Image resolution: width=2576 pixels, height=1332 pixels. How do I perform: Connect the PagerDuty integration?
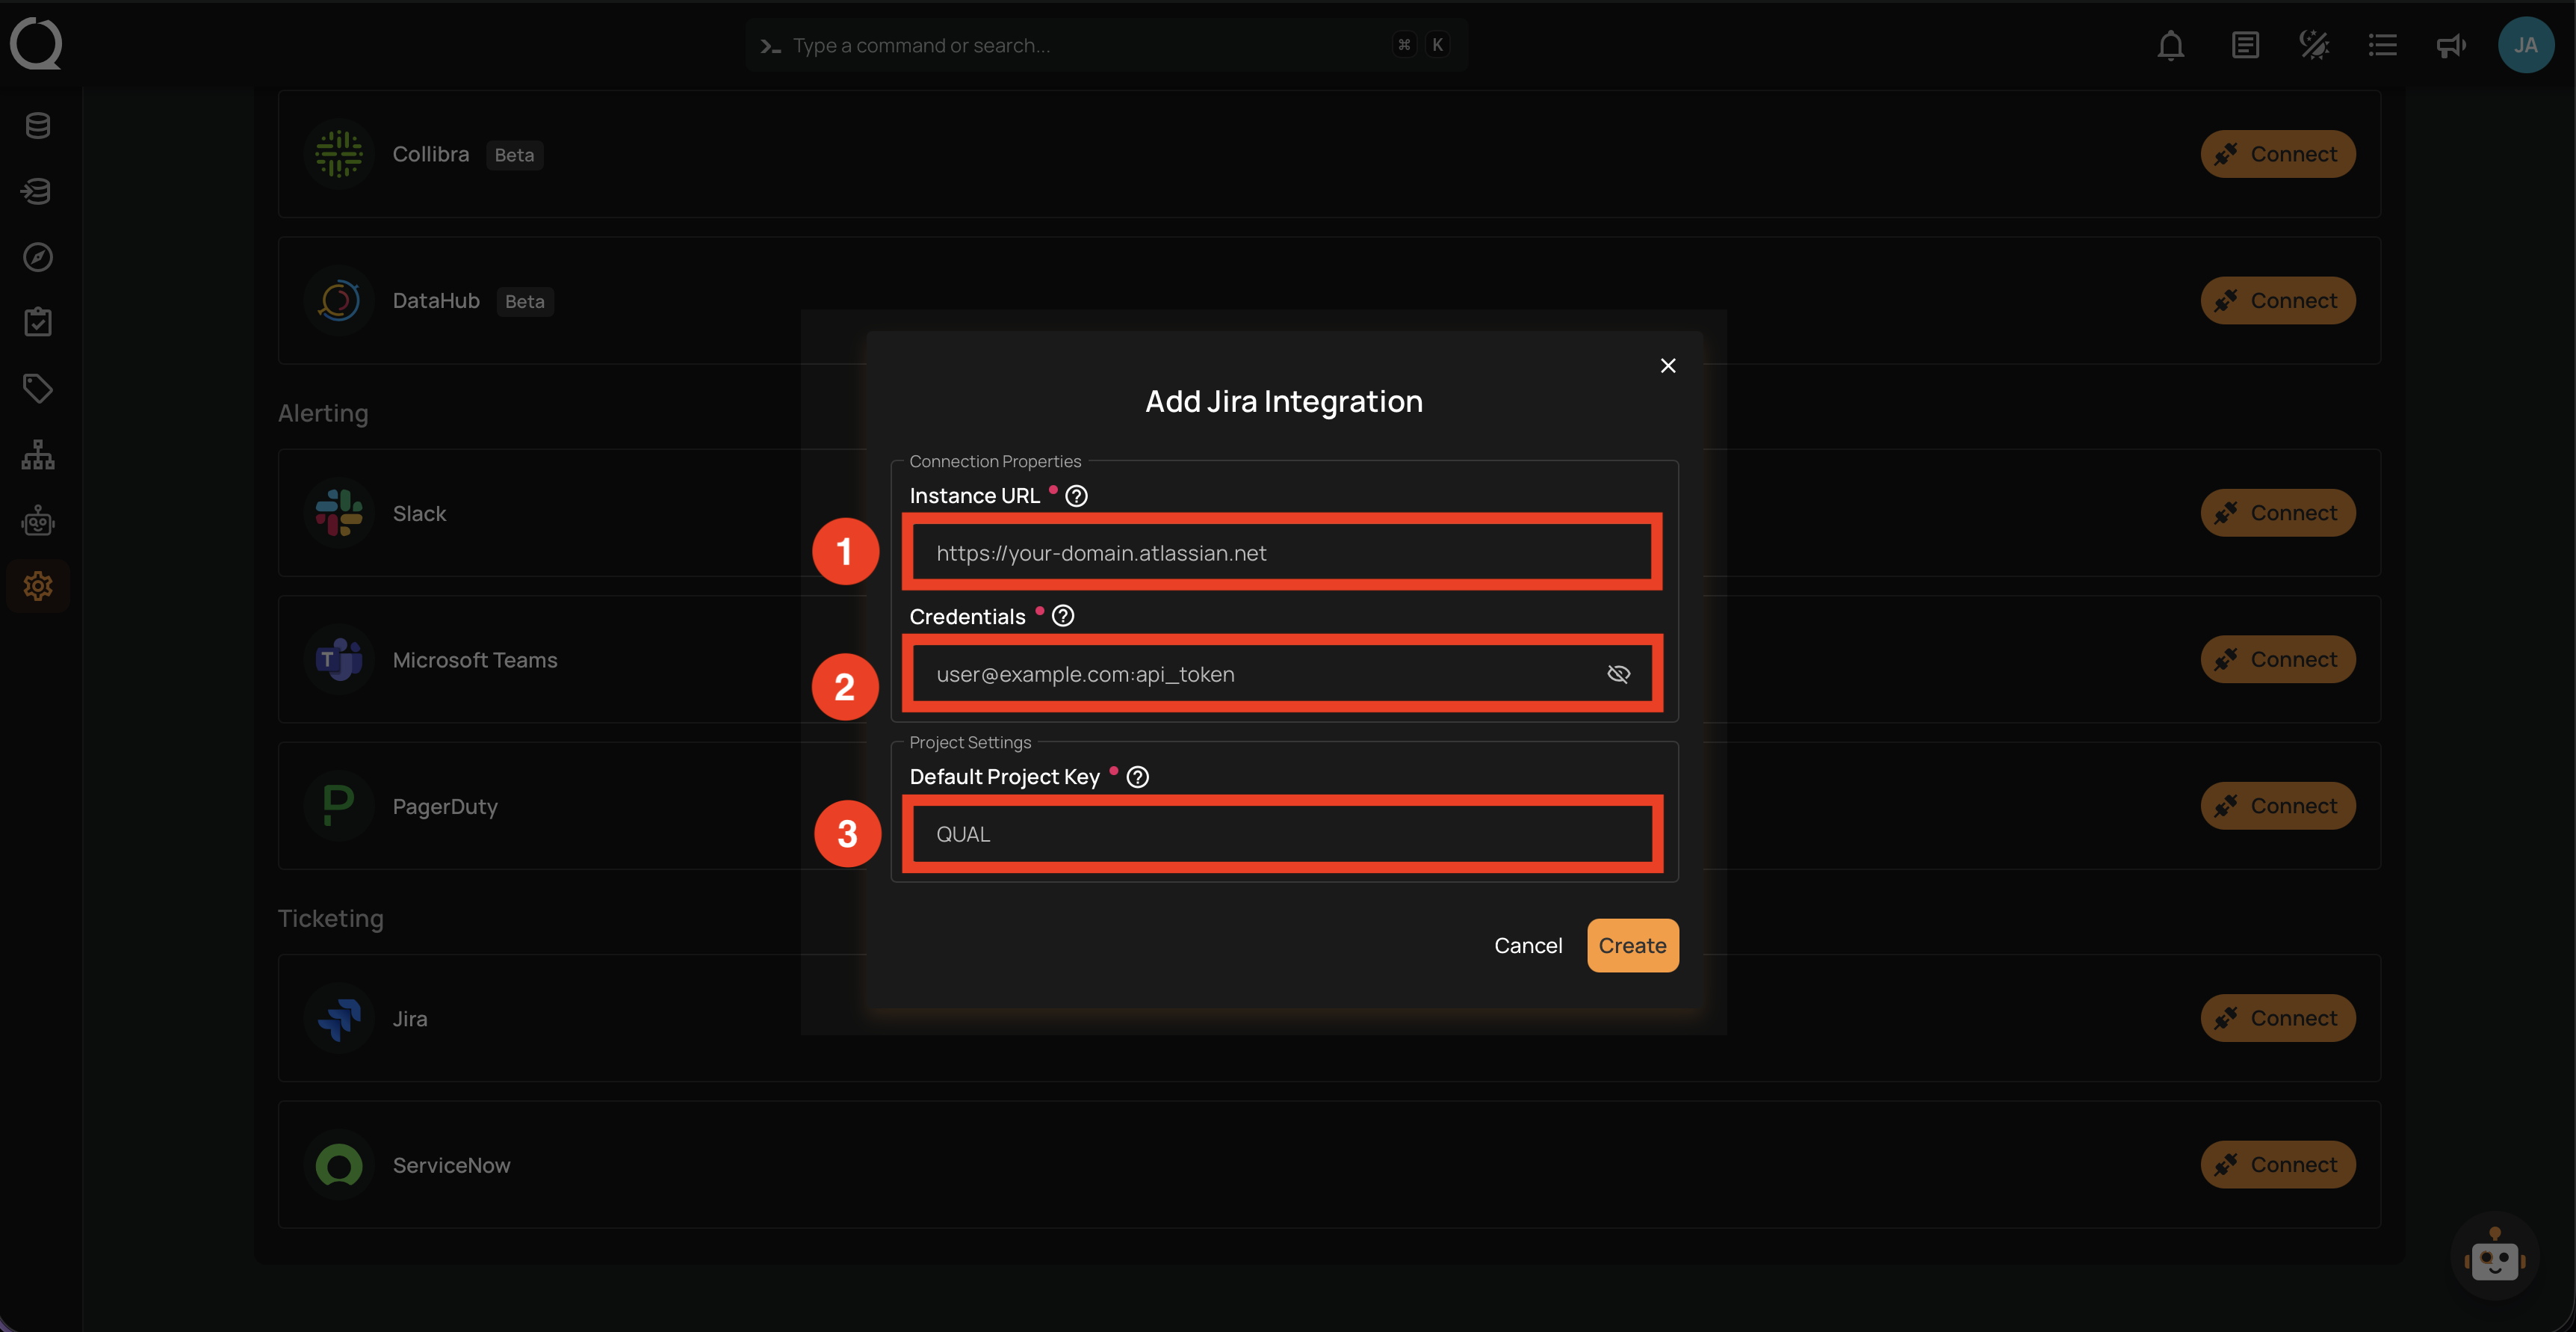2278,806
